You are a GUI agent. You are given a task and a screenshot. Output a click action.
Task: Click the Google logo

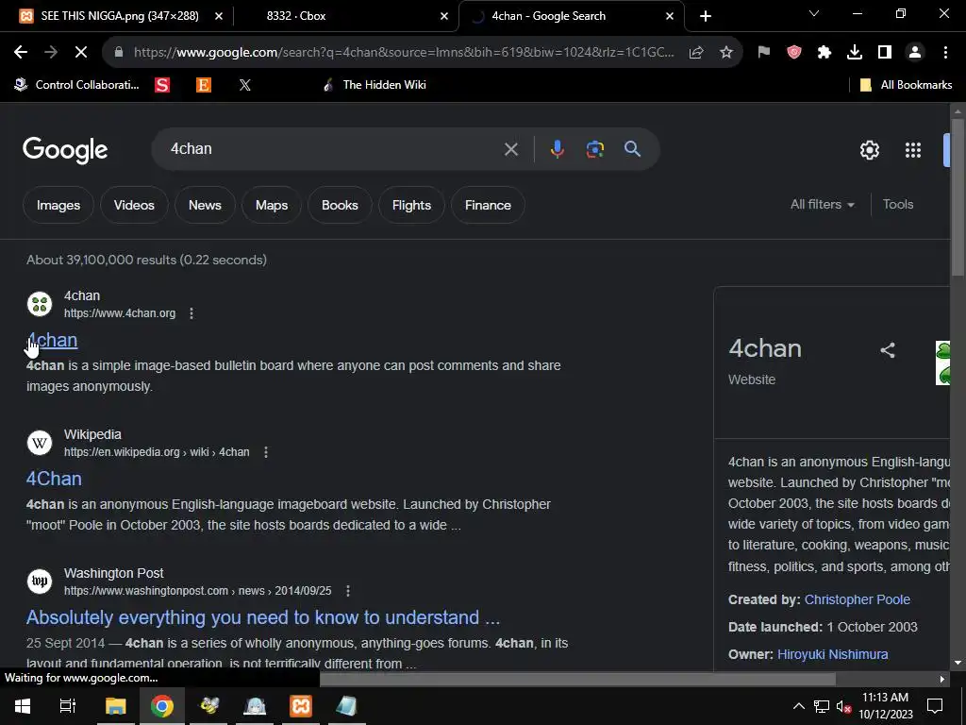click(65, 150)
